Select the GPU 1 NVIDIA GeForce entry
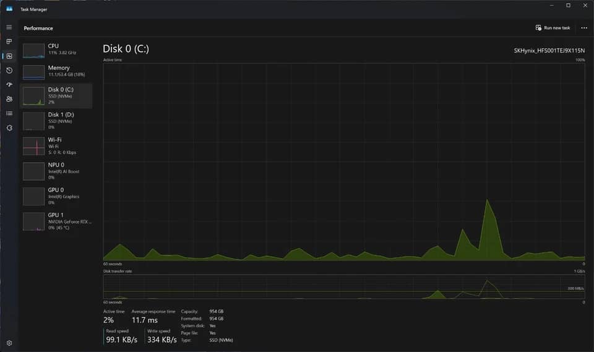This screenshot has width=594, height=352. click(x=56, y=221)
